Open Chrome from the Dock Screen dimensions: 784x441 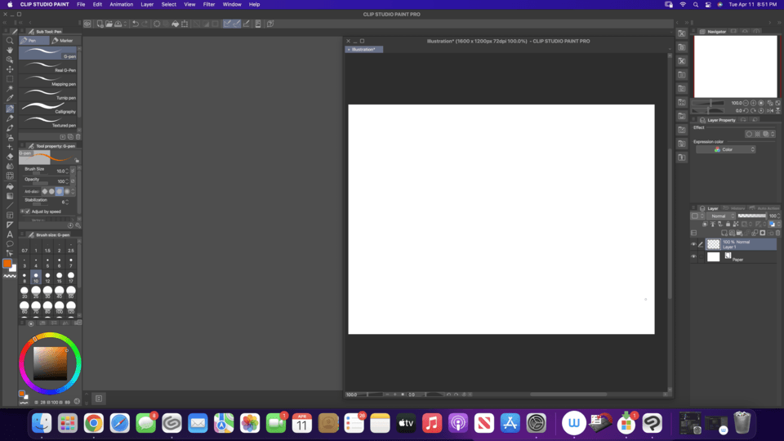click(93, 424)
